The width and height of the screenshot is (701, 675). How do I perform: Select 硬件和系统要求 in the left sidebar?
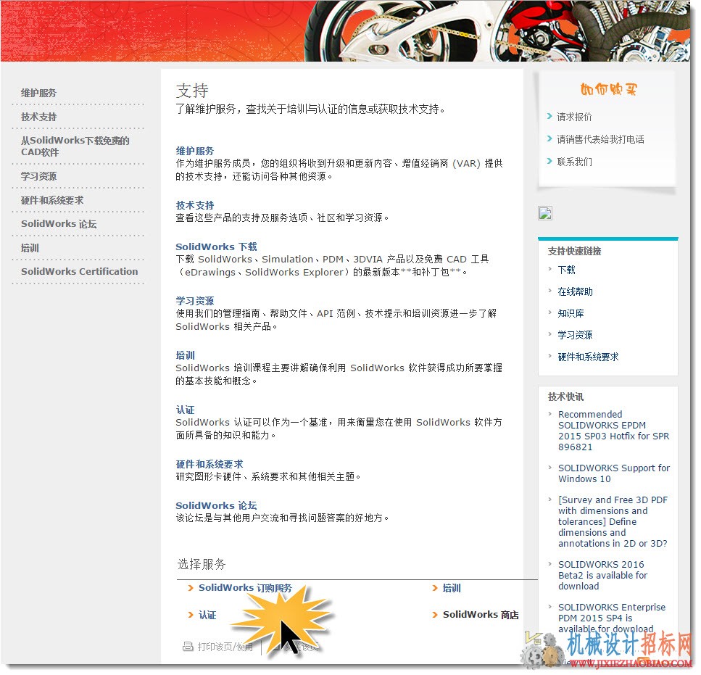coord(52,201)
